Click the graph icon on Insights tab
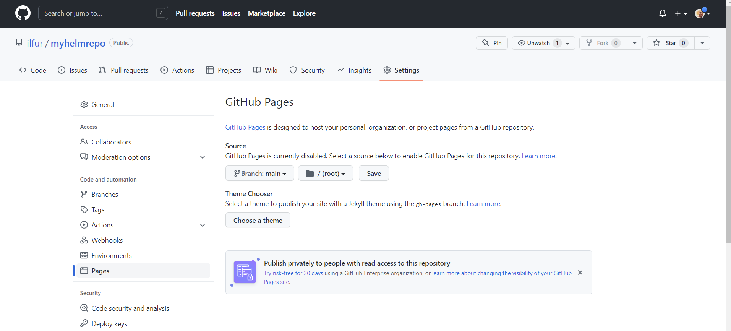This screenshot has height=331, width=731. 340,70
